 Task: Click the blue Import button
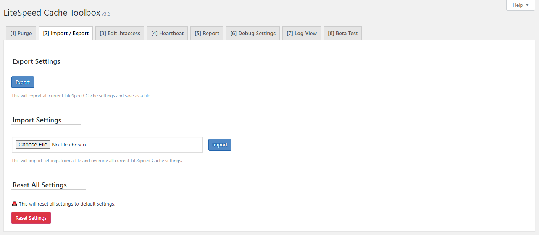[x=219, y=145]
